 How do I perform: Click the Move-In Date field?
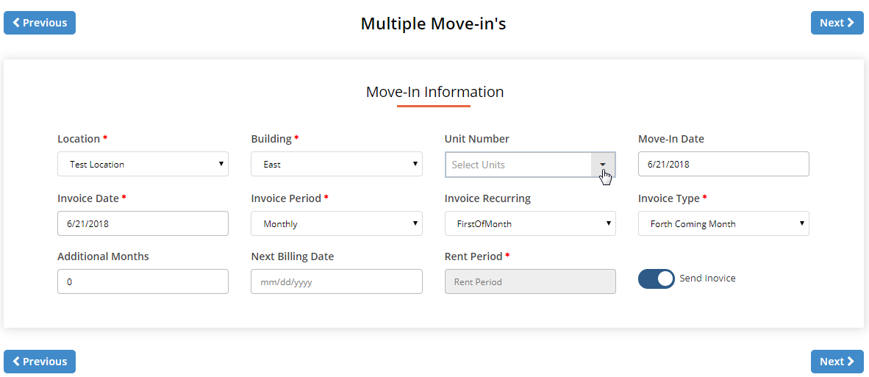(x=723, y=165)
